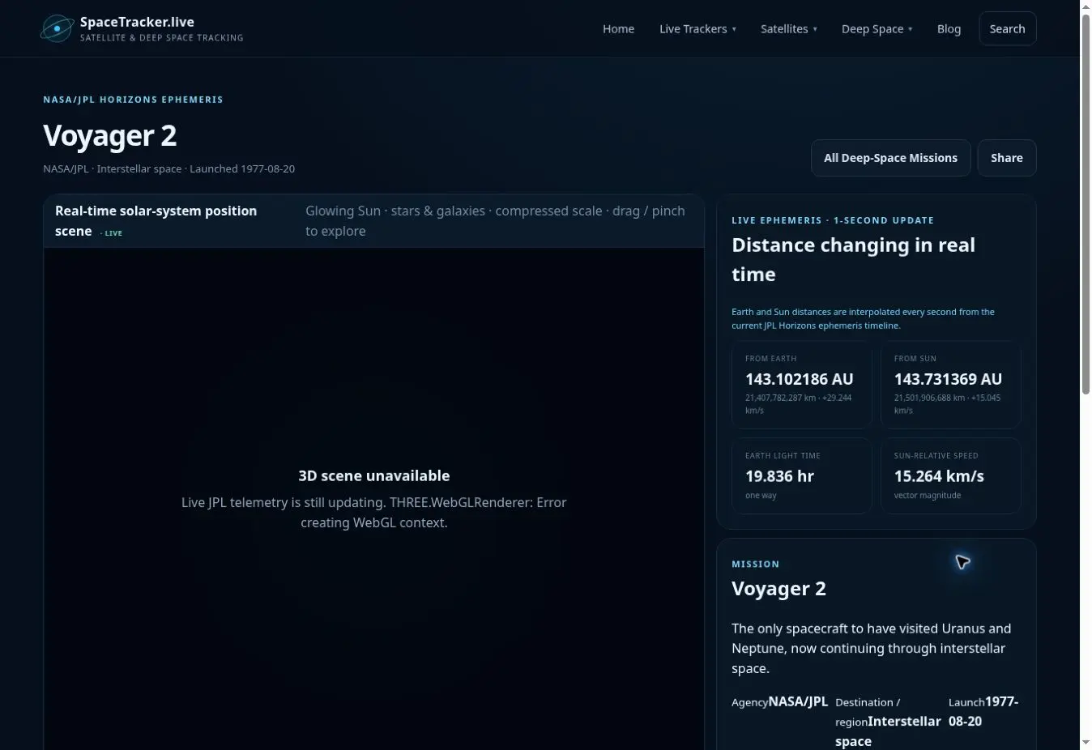Click the Real-time solar-system position scene title

[156, 220]
